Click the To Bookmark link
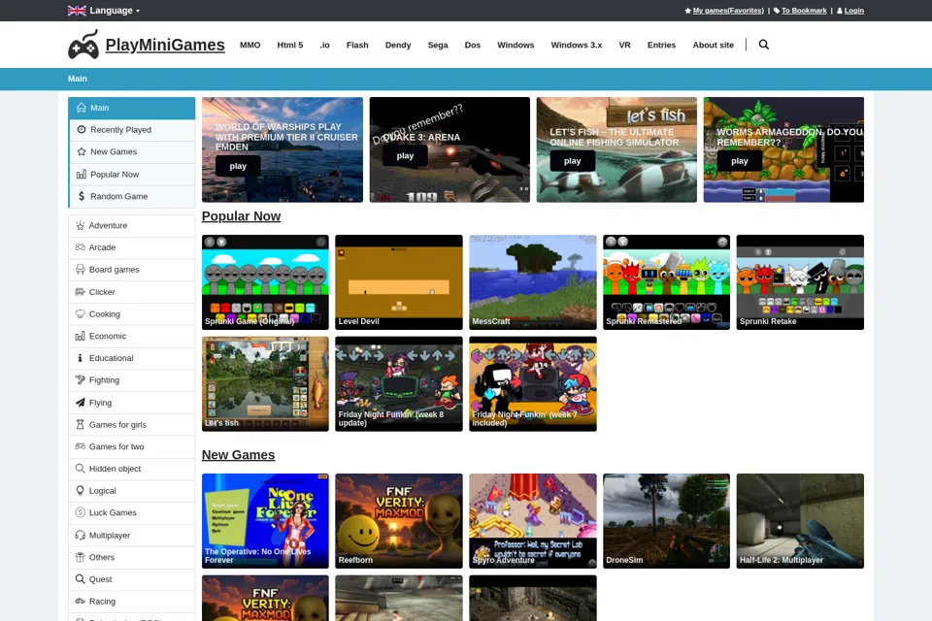932x621 pixels. click(x=804, y=10)
